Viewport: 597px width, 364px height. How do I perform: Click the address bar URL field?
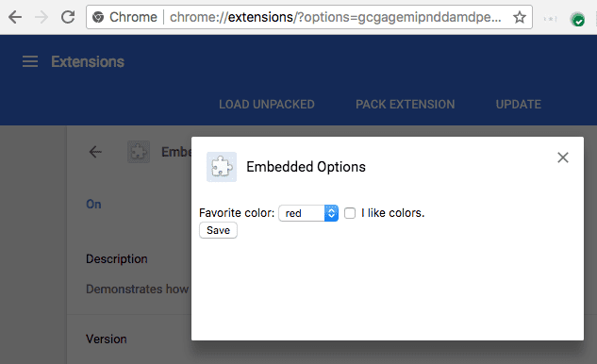click(x=335, y=17)
